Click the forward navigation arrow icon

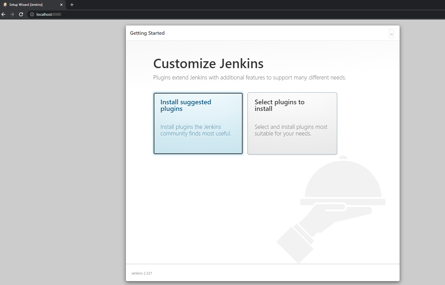[12, 14]
